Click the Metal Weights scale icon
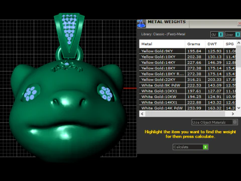 point(141,24)
